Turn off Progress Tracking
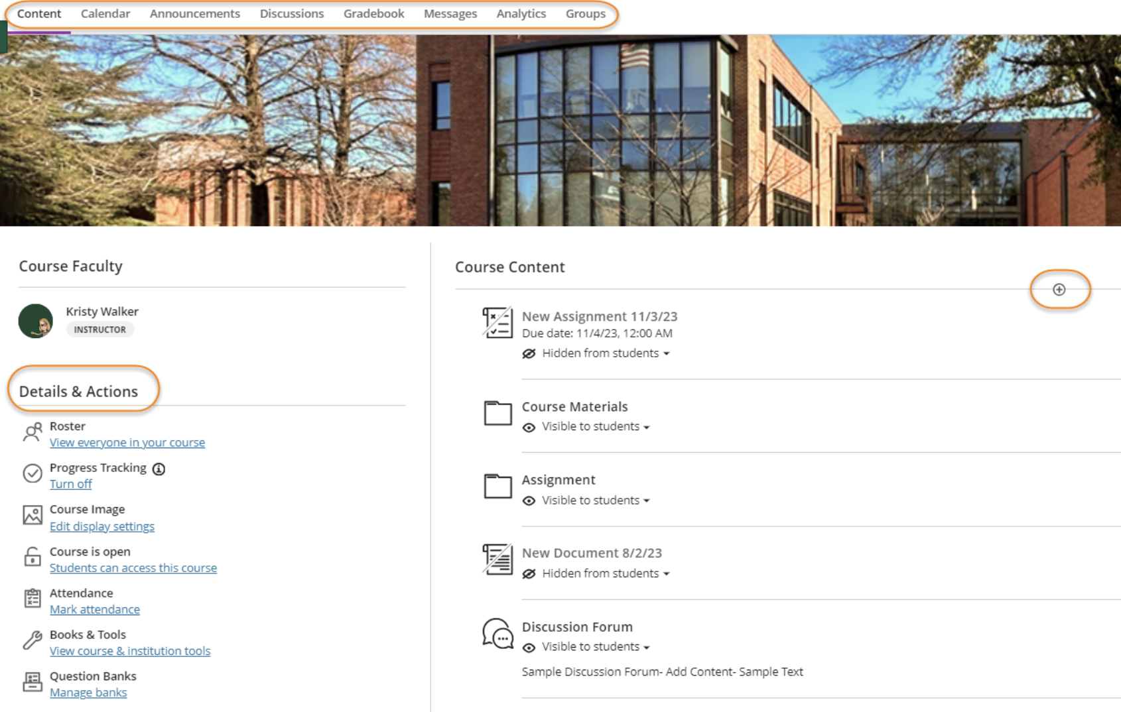 click(71, 484)
